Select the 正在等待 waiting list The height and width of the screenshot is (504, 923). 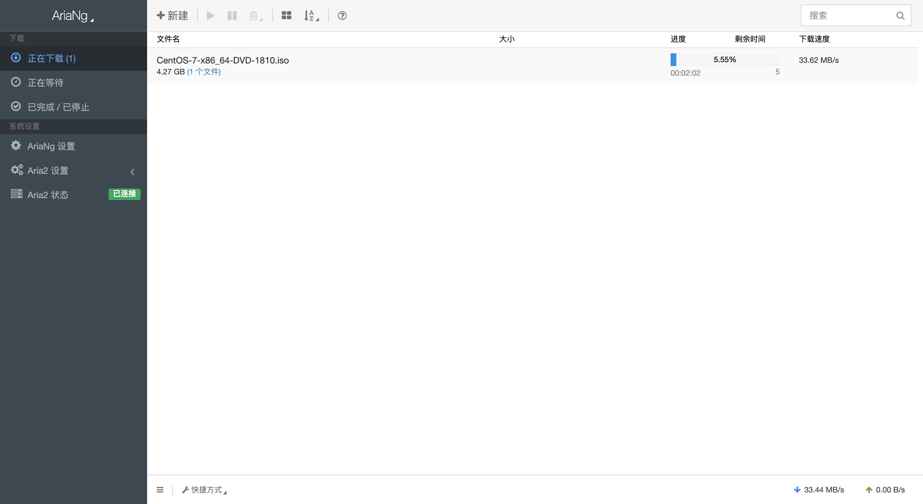[46, 83]
